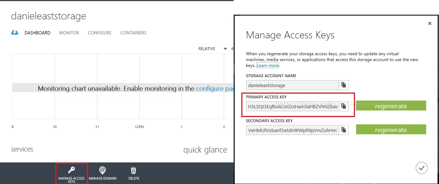The height and width of the screenshot is (184, 439).
Task: Open the Relative dropdown in chart
Action: [213, 49]
